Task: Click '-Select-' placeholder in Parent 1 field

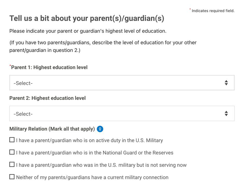Action: pyautogui.click(x=23, y=83)
